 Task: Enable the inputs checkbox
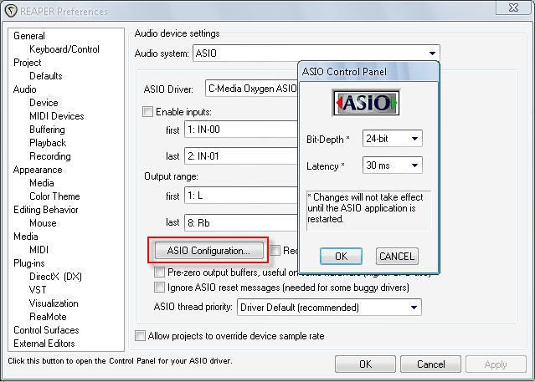[x=147, y=112]
